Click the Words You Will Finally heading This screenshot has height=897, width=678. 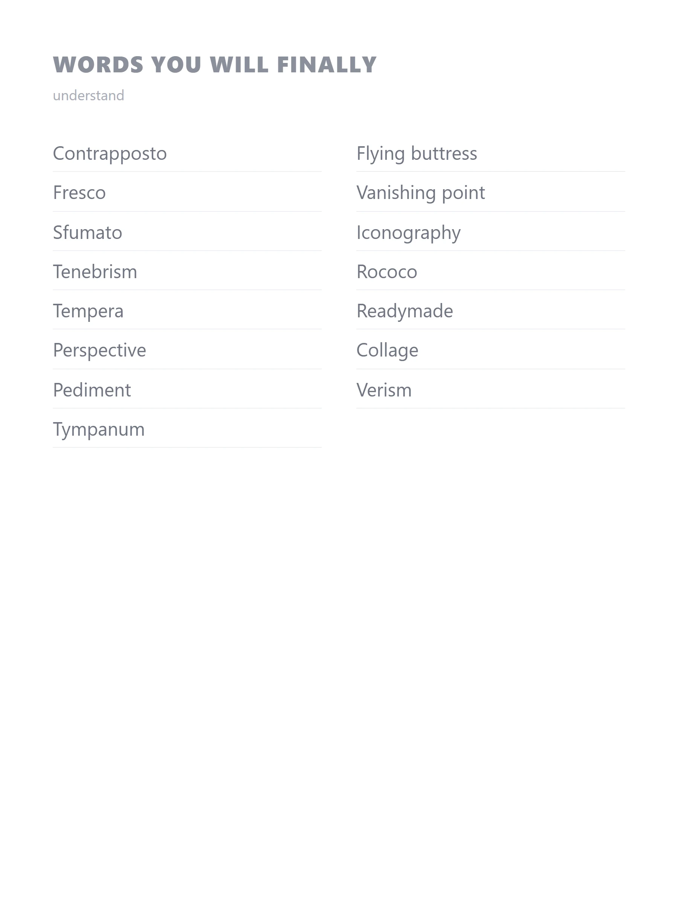tap(215, 64)
